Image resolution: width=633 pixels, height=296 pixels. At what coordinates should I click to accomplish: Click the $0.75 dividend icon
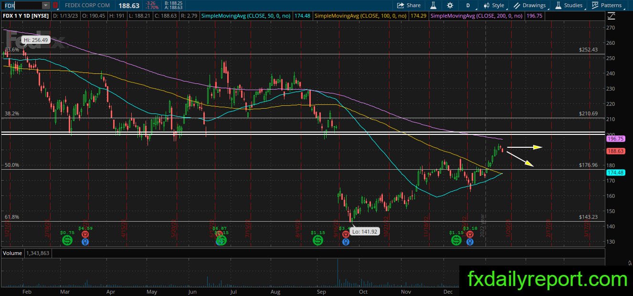pos(67,240)
